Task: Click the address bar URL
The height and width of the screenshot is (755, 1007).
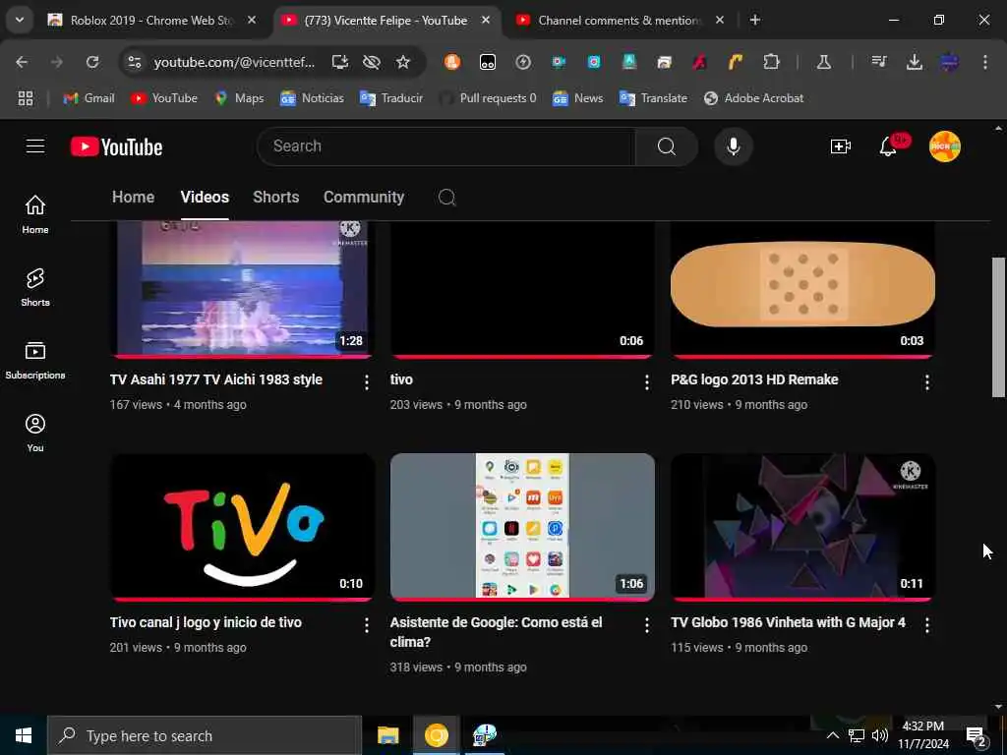Action: point(234,62)
